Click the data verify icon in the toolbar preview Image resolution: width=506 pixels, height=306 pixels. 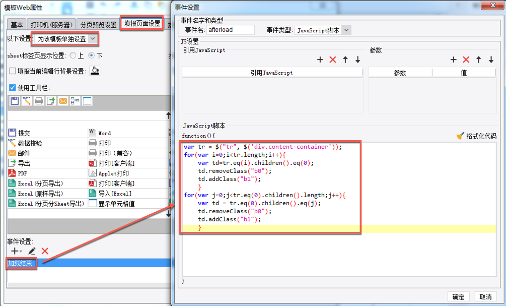27,101
